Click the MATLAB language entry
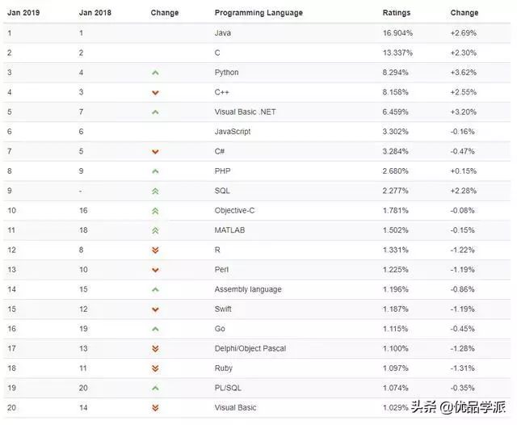 click(x=229, y=230)
